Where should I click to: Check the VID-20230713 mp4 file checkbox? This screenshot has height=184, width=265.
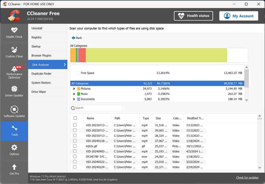75,125
